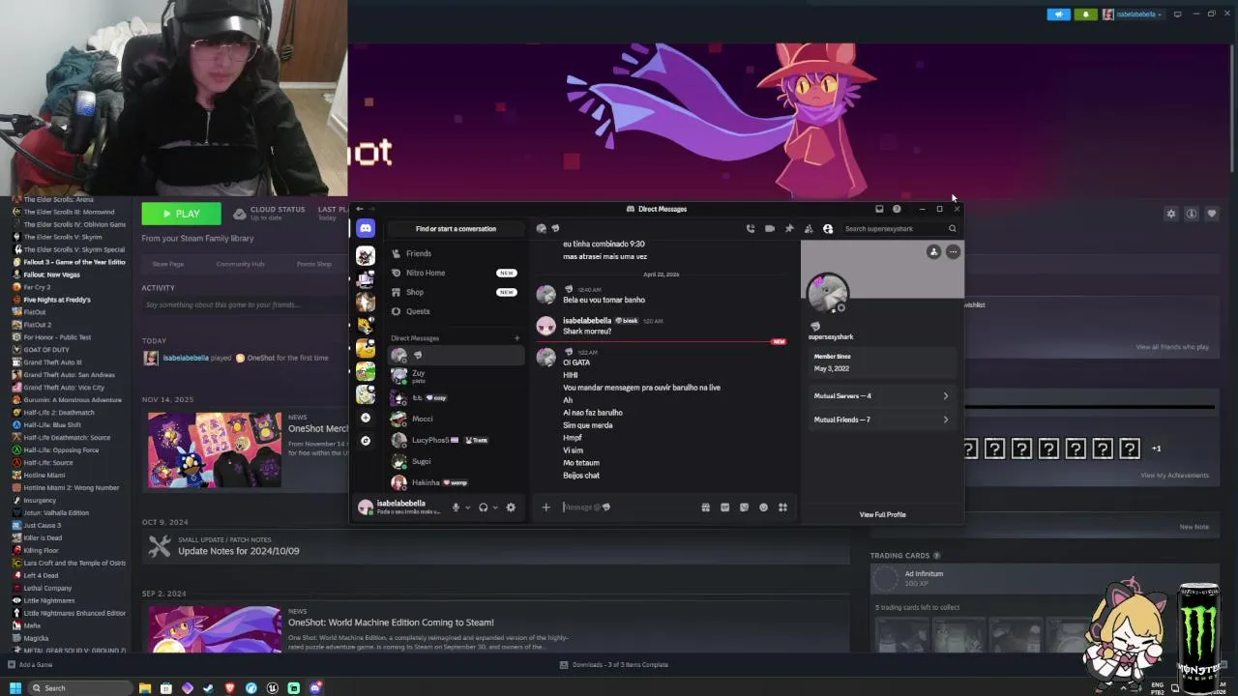Open Discord help question mark icon
The height and width of the screenshot is (696, 1238).
(897, 209)
